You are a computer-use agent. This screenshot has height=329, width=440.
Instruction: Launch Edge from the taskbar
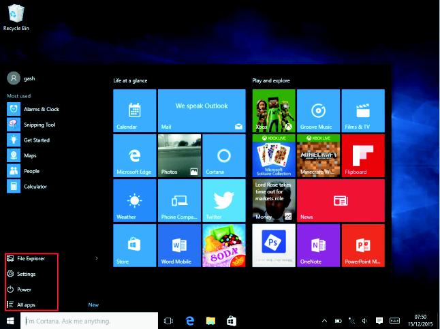point(190,321)
